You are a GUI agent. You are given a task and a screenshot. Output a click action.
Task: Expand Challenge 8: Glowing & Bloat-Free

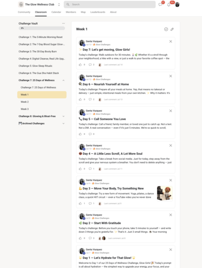[64, 116]
